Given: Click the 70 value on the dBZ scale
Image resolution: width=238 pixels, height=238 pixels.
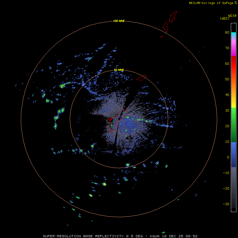Looking at the screenshot, I should pos(227,48).
